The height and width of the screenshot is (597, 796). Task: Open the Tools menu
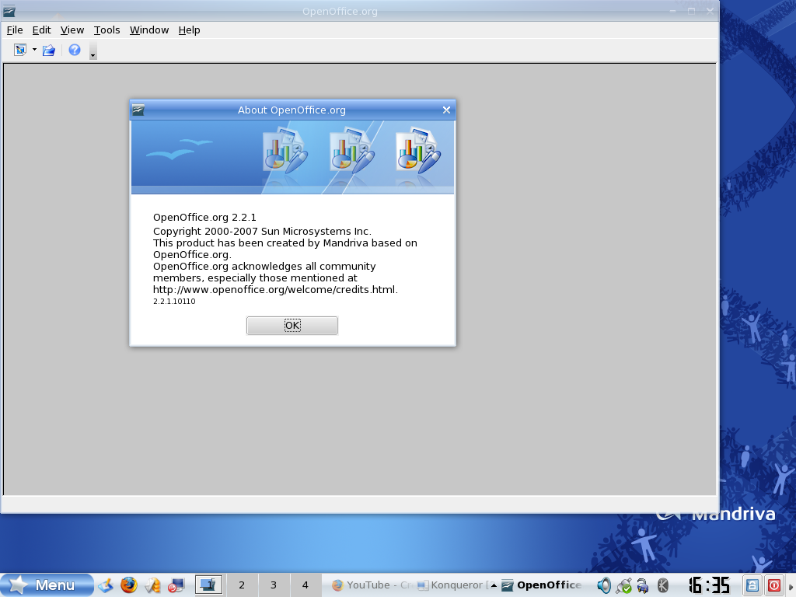[106, 30]
